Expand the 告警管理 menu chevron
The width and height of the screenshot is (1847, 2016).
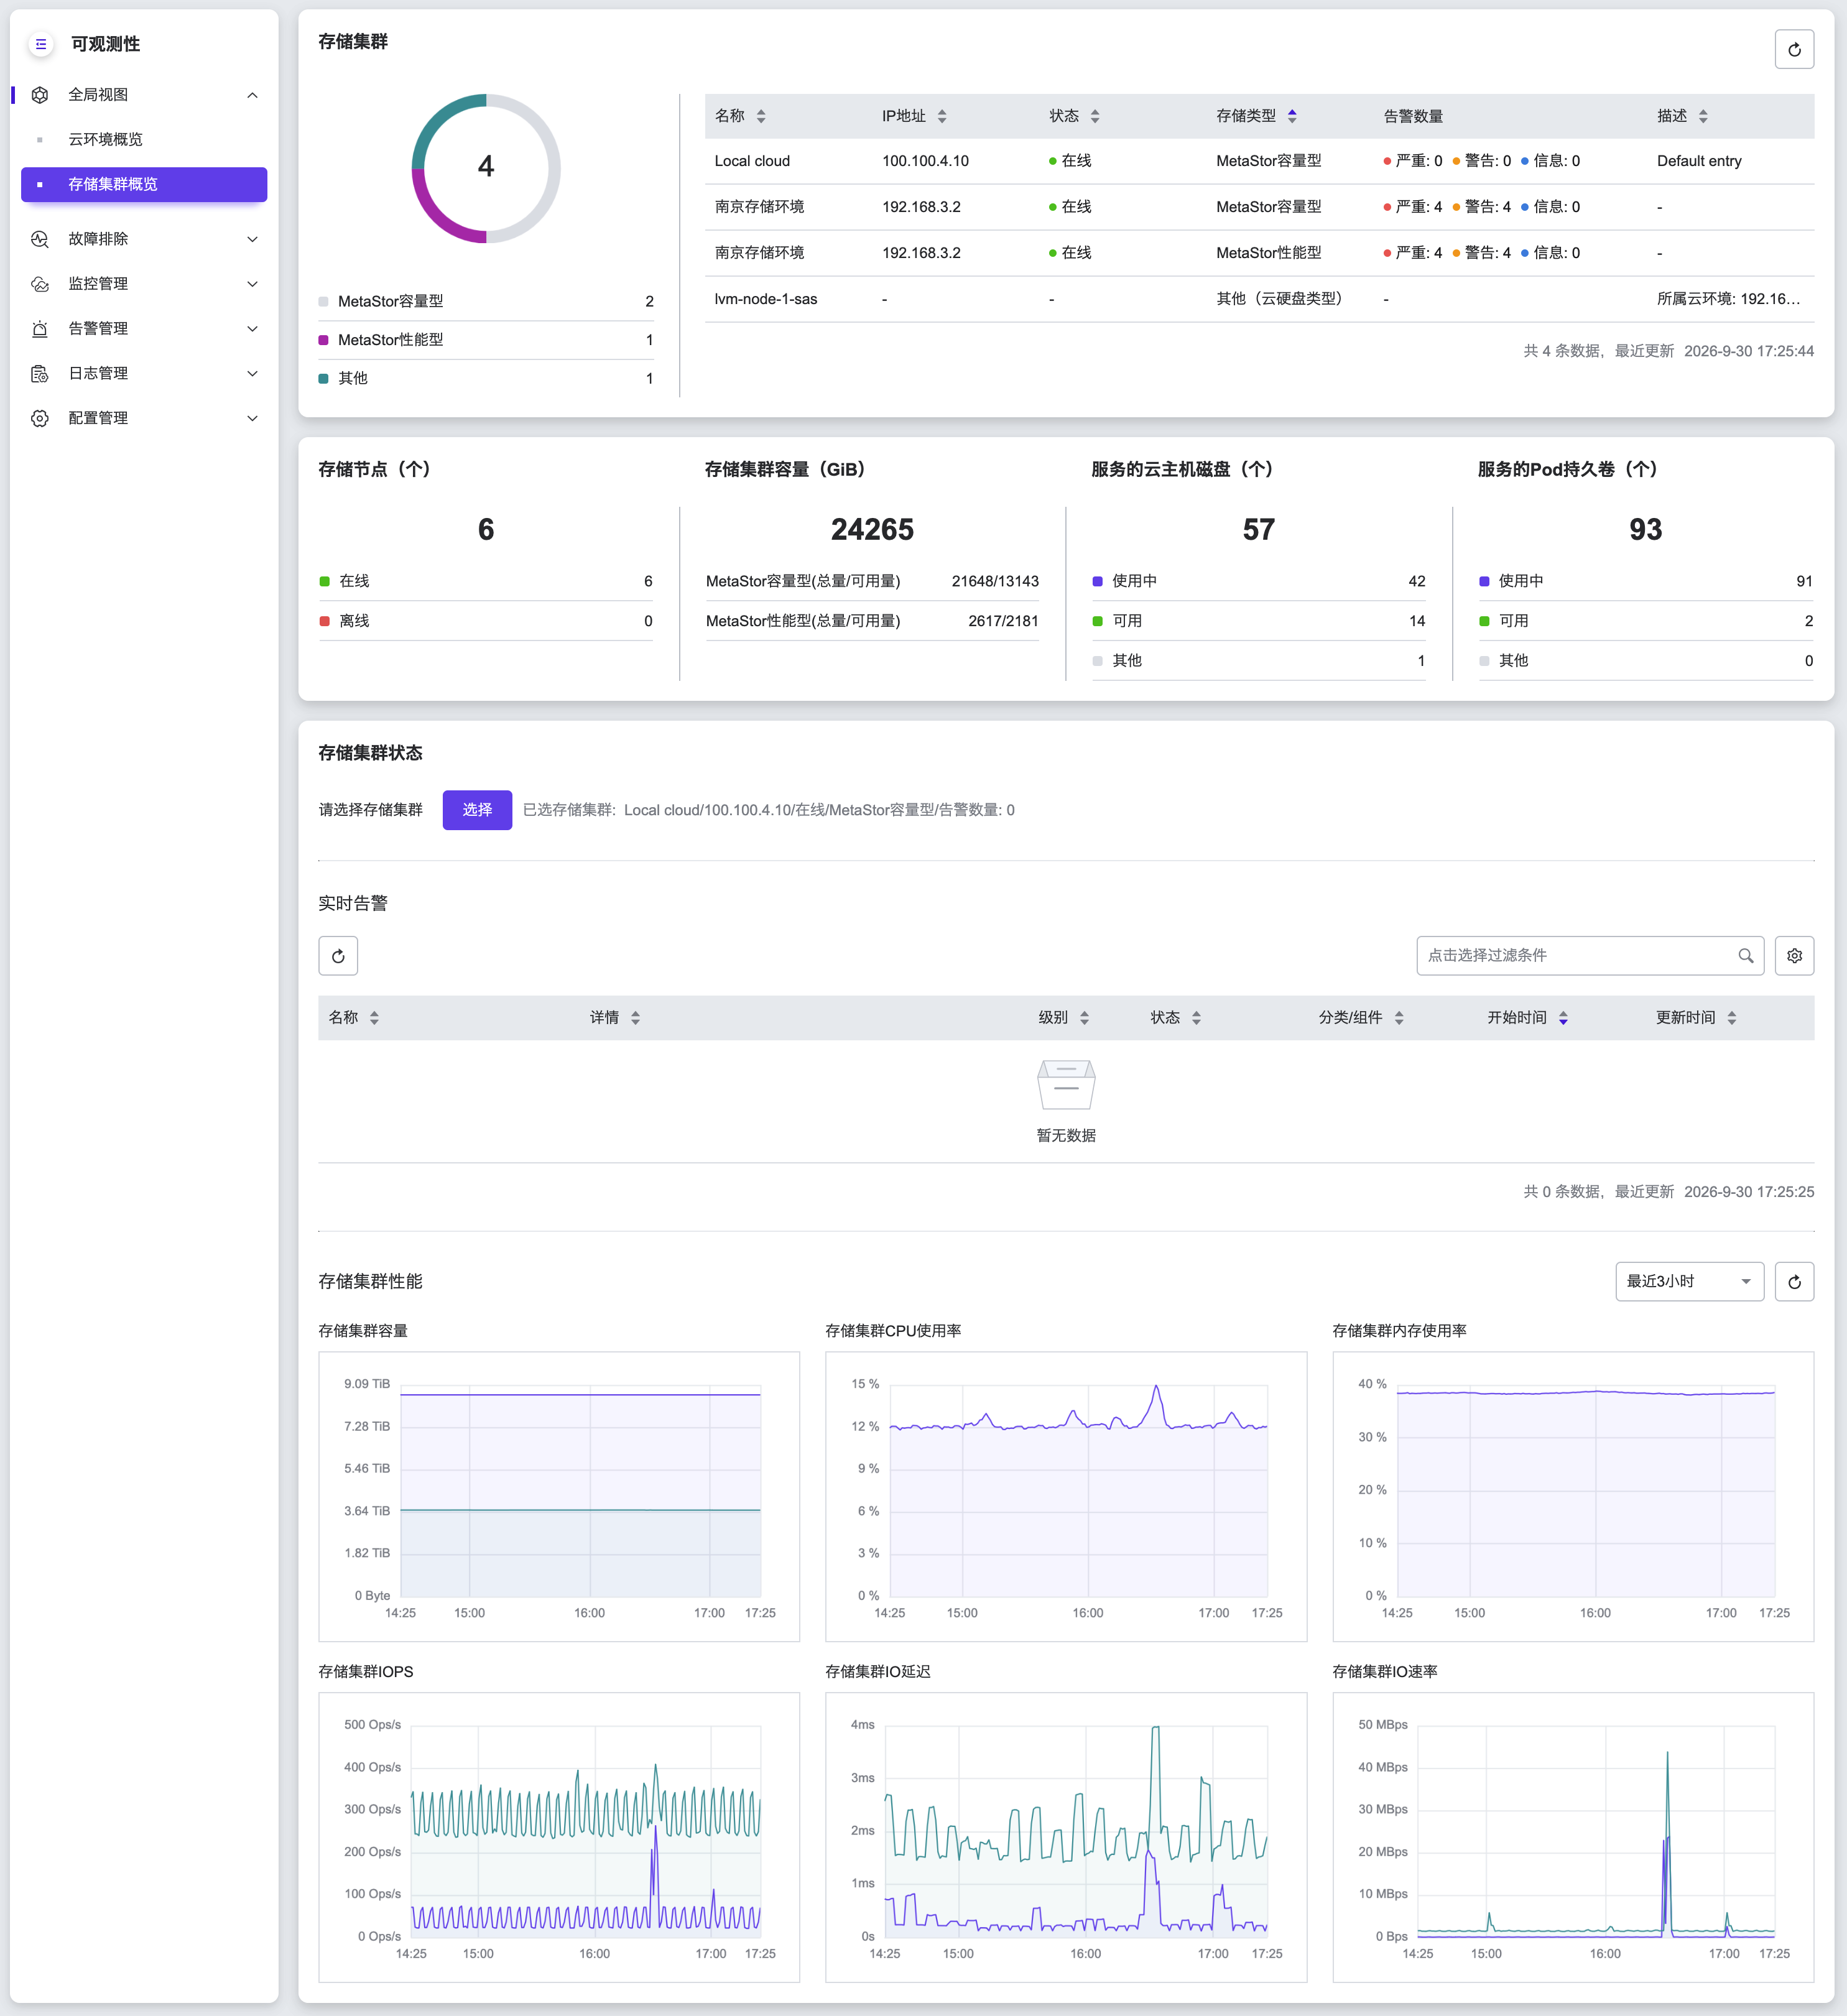(252, 329)
